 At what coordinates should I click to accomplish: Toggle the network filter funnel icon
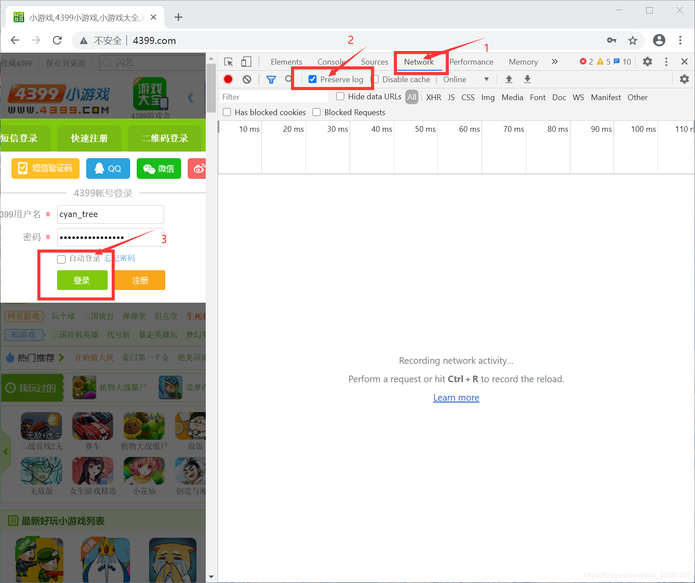(271, 80)
